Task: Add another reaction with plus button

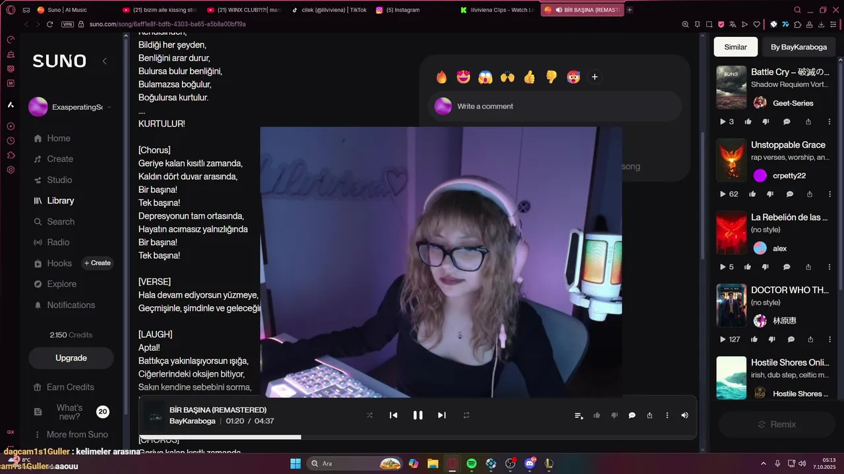Action: point(594,77)
